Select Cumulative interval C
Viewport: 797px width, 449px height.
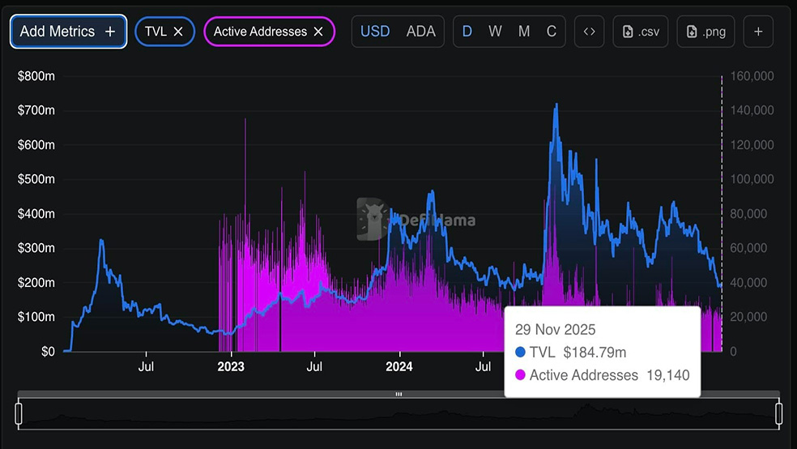coord(552,32)
